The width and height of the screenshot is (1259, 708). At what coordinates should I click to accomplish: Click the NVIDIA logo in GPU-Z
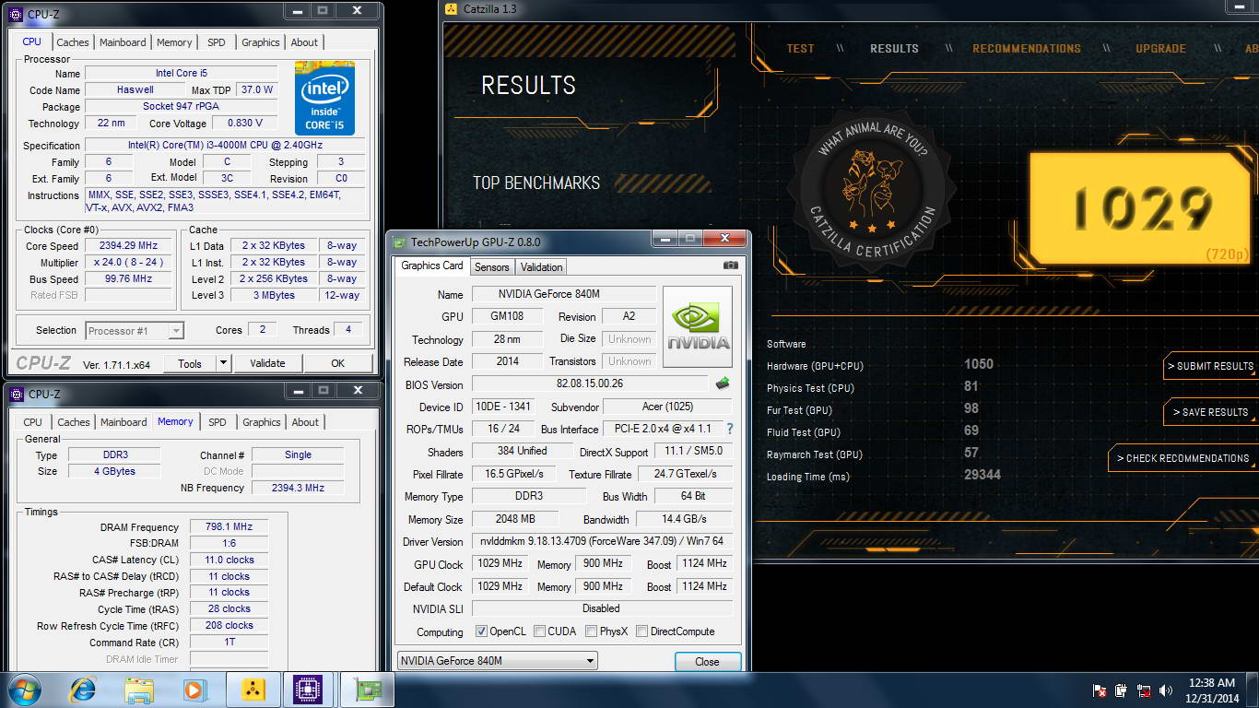tap(698, 326)
